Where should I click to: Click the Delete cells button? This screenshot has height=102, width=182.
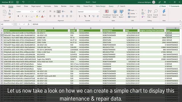click(x=132, y=14)
